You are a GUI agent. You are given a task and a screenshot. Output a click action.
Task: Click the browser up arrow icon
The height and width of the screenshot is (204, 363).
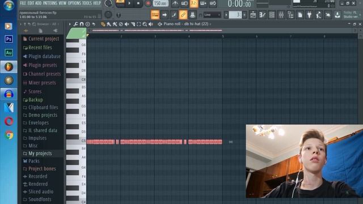(x=25, y=24)
